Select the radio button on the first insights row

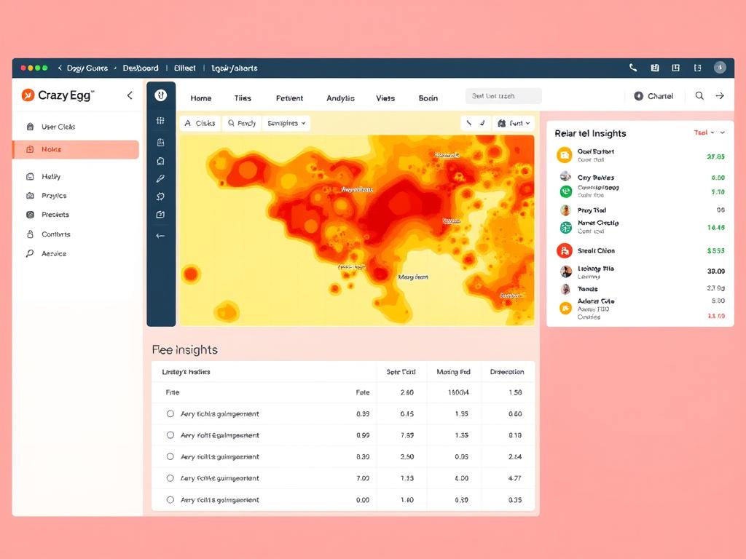point(169,413)
